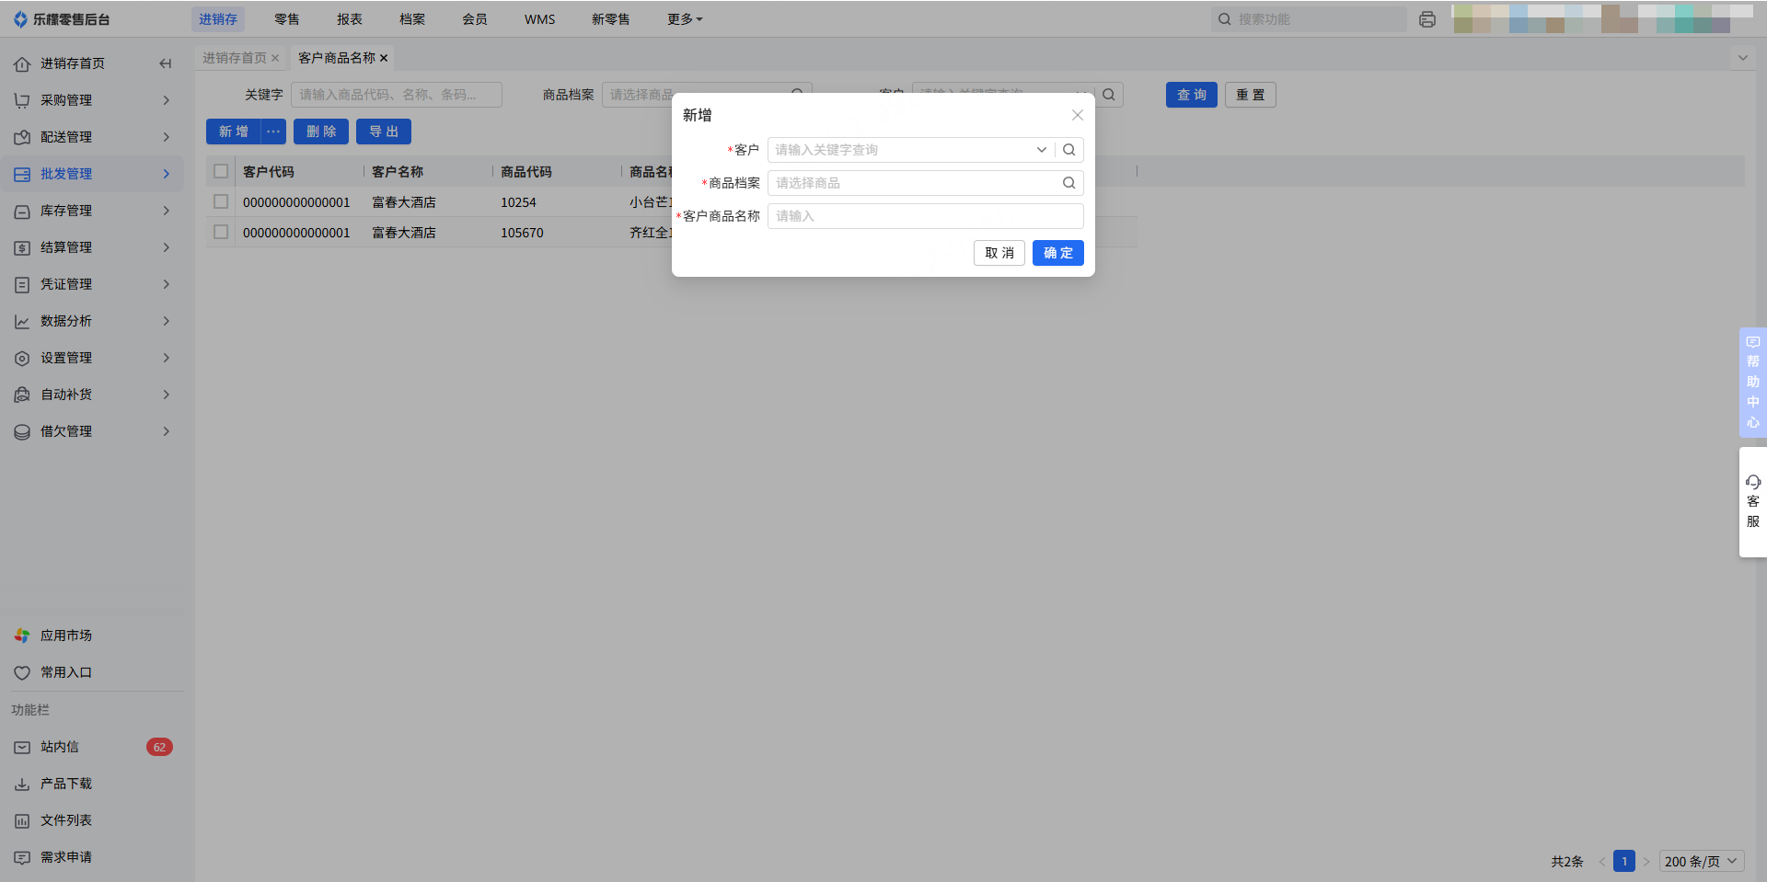Viewport: 1767px width, 882px height.
Task: Click the 采购管理 cart icon
Action: pos(22,100)
